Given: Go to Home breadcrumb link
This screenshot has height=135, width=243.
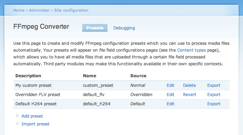Looking at the screenshot, I should coord(19,10).
